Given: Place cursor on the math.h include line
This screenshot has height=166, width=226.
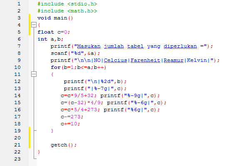Looking at the screenshot, I should coord(67,11).
